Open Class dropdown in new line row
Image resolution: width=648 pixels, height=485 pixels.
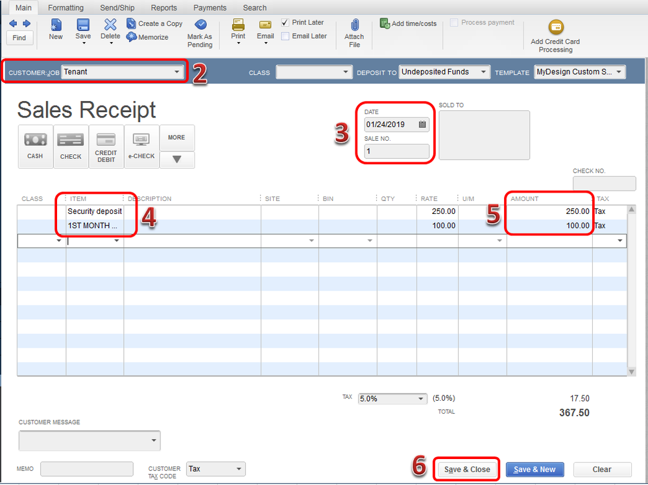[58, 241]
